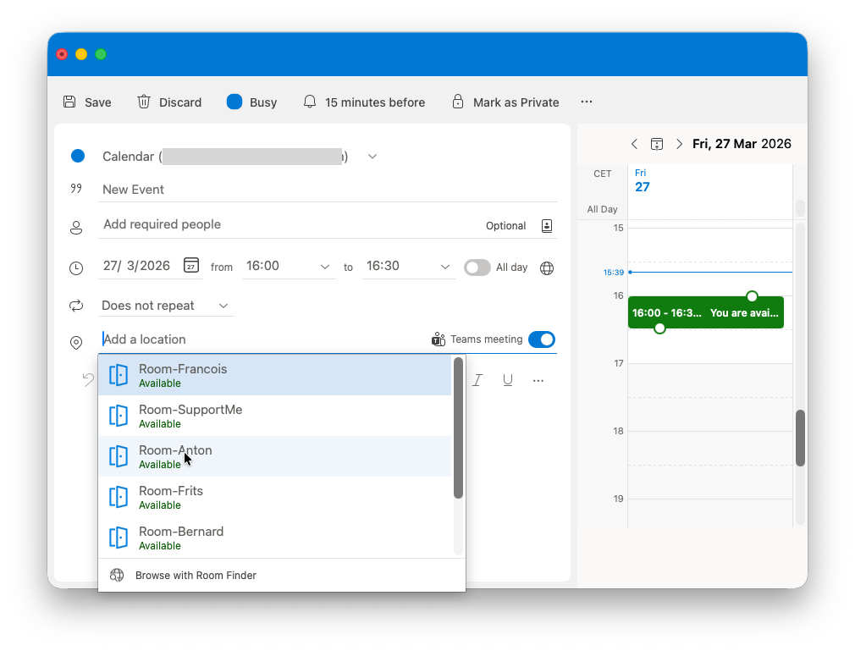
Task: Click the room list scrollbar thumb
Action: click(x=458, y=428)
